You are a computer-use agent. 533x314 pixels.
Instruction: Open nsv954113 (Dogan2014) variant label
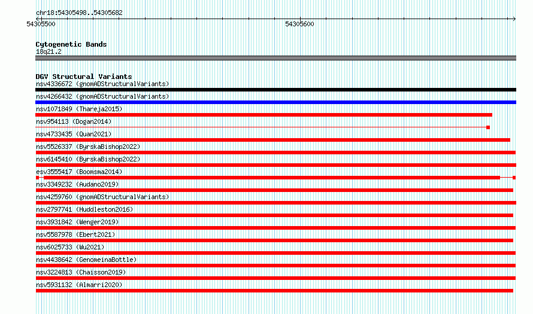[74, 121]
